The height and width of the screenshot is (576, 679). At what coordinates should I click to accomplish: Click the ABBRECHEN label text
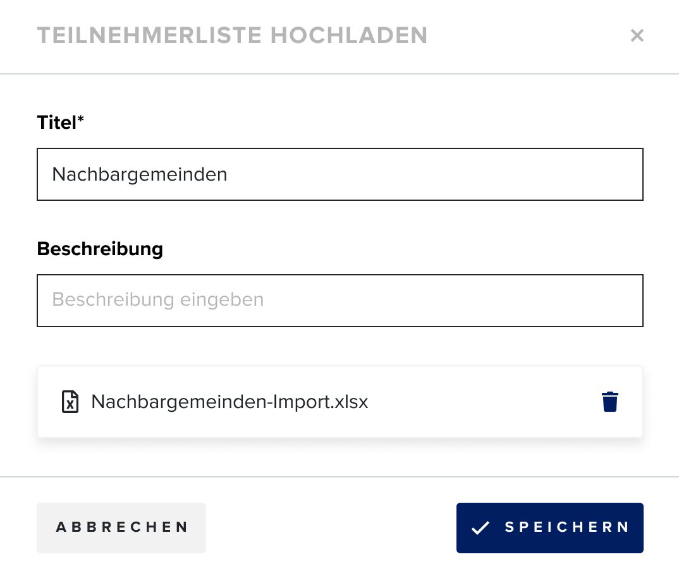click(121, 527)
